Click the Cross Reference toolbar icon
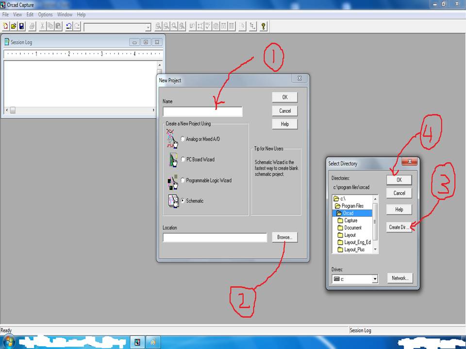Screen dimensions: 466x349 (x=224, y=26)
